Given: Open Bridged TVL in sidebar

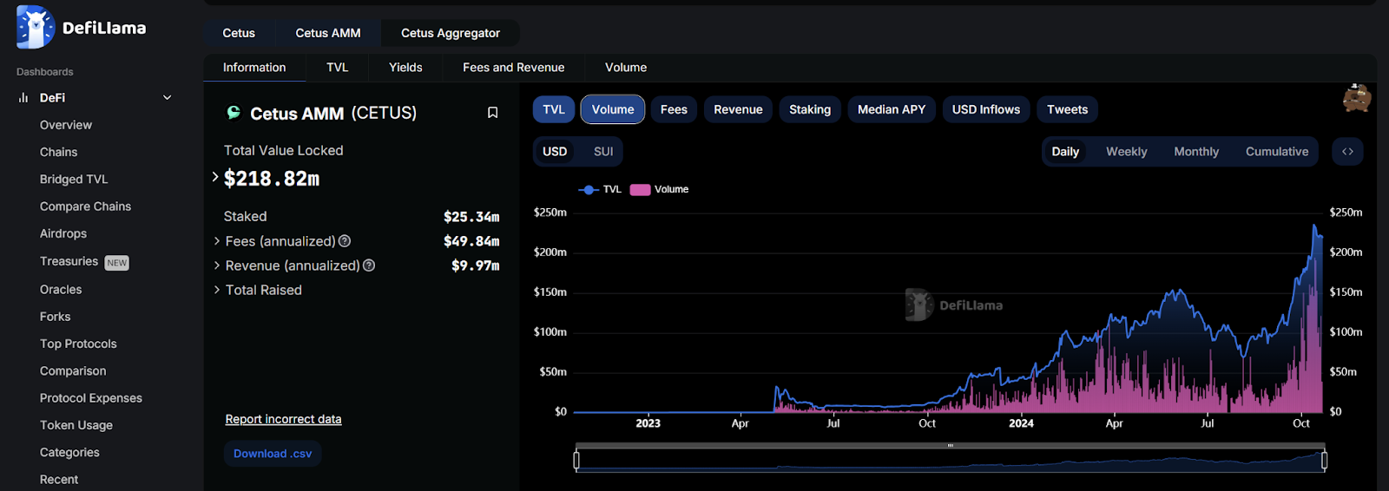Looking at the screenshot, I should point(74,180).
